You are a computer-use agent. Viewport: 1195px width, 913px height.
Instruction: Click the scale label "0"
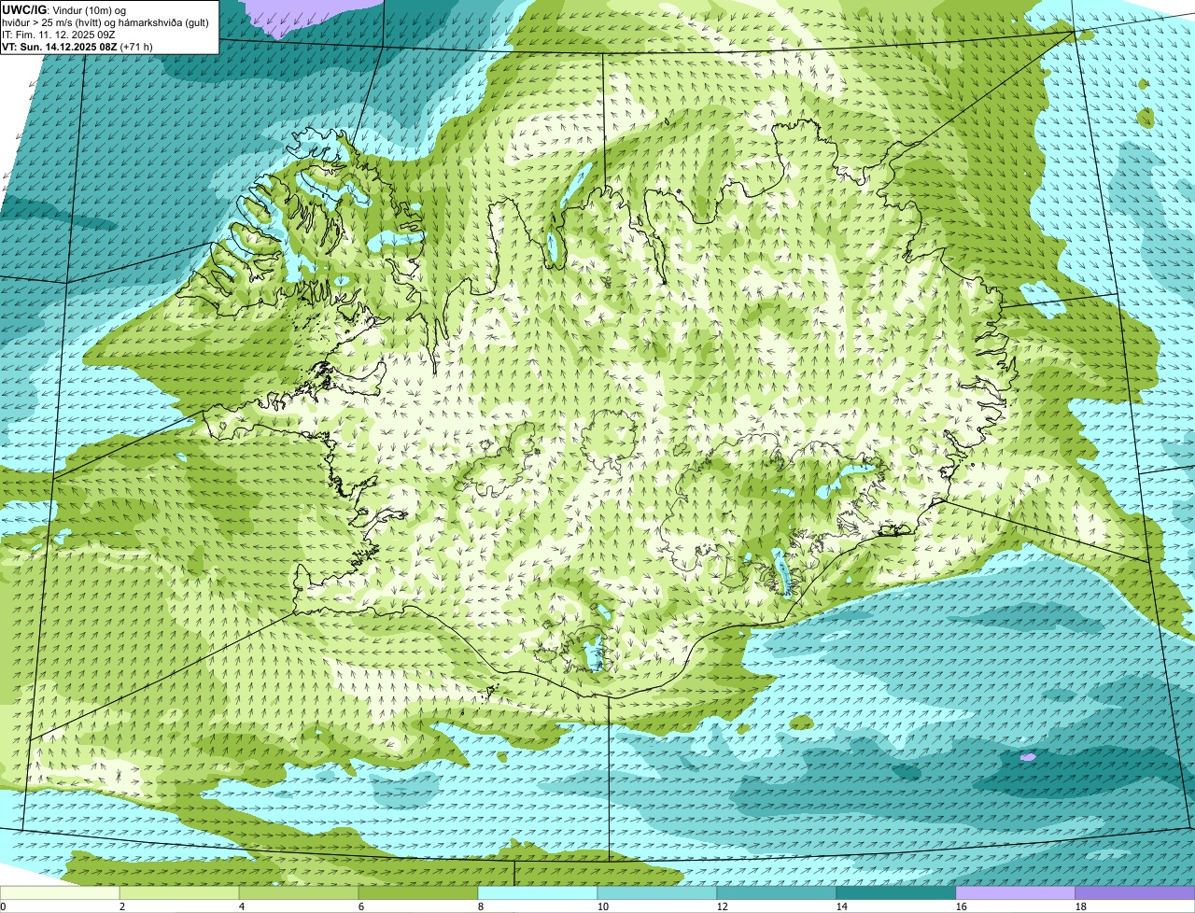click(4, 906)
